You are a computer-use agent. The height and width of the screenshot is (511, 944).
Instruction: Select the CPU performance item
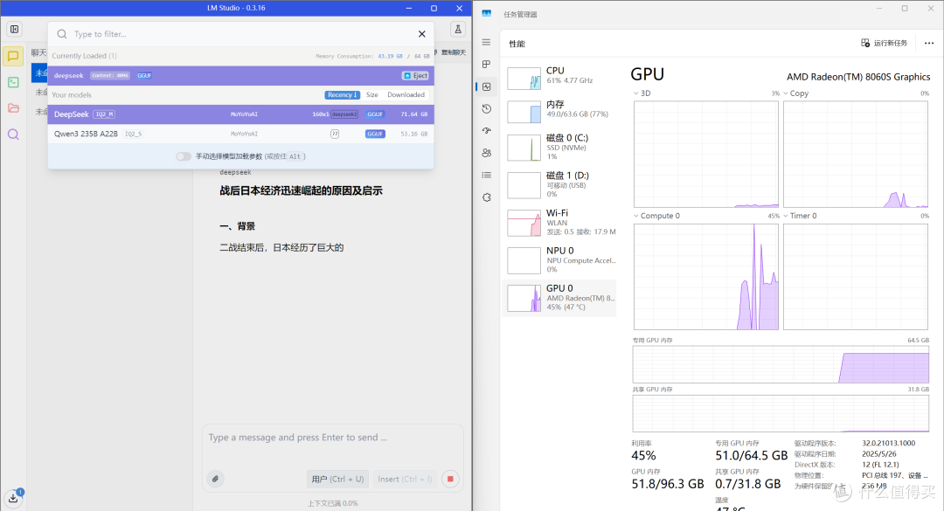point(560,79)
